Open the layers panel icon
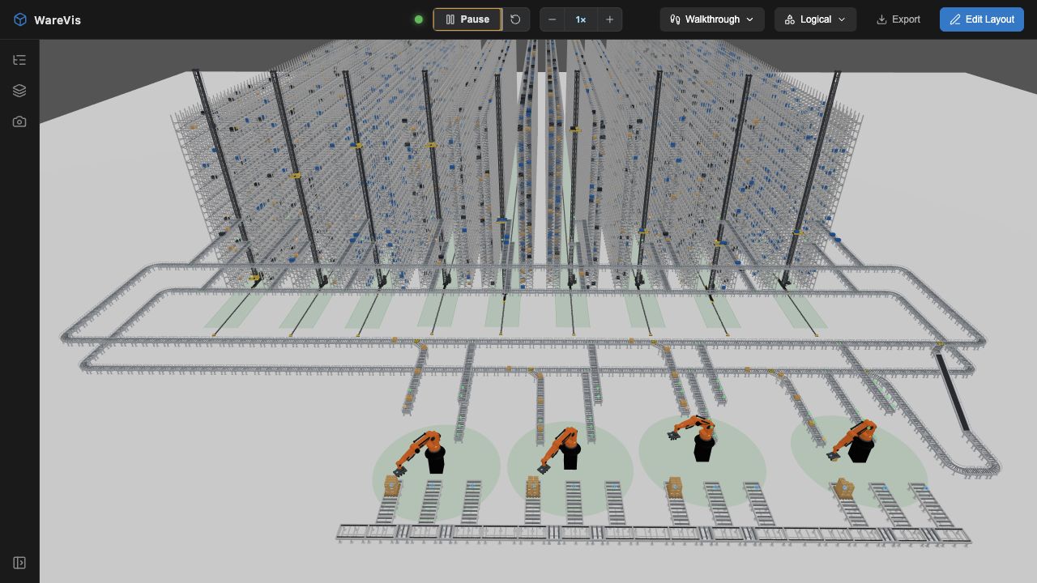 tap(19, 91)
